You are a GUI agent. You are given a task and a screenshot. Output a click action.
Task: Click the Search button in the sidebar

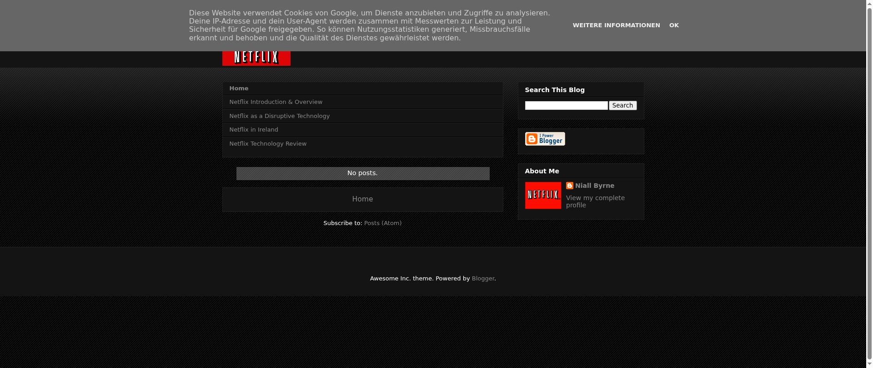point(622,106)
